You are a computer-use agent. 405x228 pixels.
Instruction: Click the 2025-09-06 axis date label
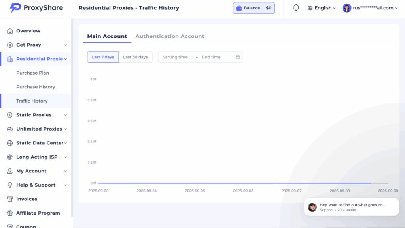coord(243,191)
